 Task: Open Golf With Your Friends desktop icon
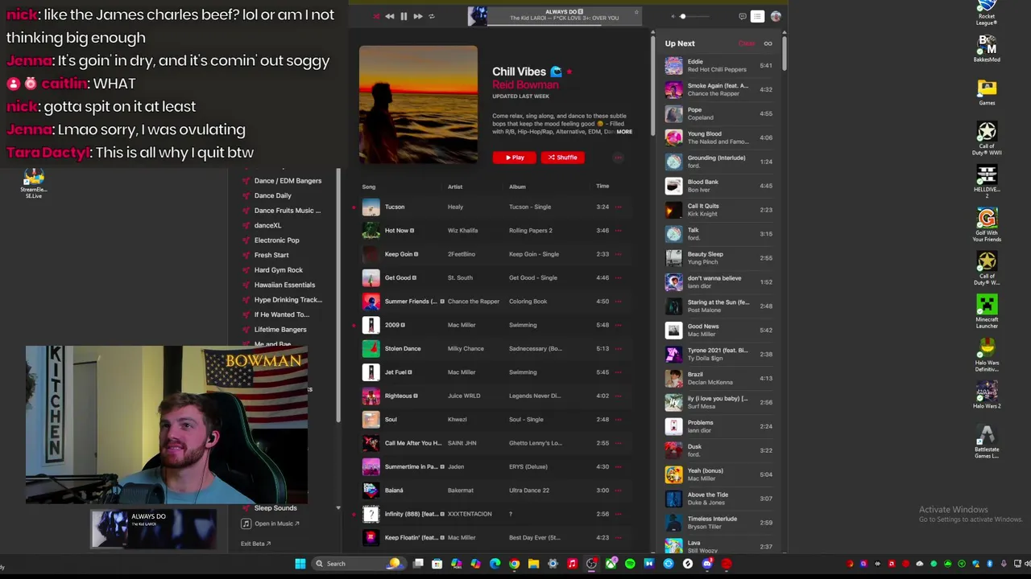tap(987, 225)
